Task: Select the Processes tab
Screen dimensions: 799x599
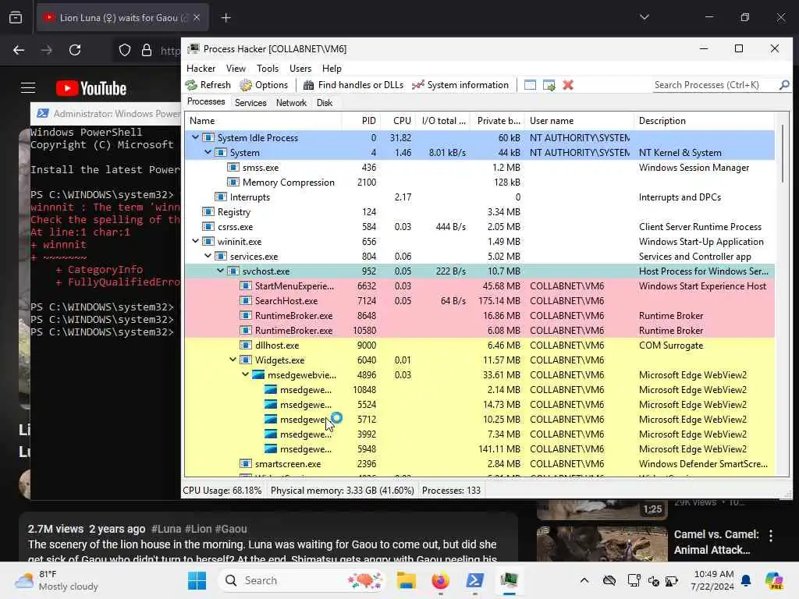Action: pyautogui.click(x=206, y=102)
